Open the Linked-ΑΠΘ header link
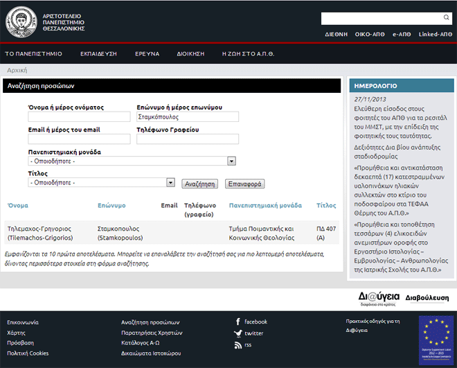 pos(435,34)
